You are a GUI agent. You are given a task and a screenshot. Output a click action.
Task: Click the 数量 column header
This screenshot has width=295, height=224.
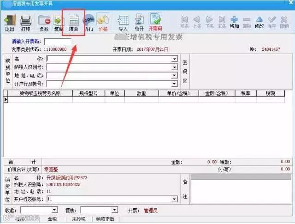click(x=142, y=93)
